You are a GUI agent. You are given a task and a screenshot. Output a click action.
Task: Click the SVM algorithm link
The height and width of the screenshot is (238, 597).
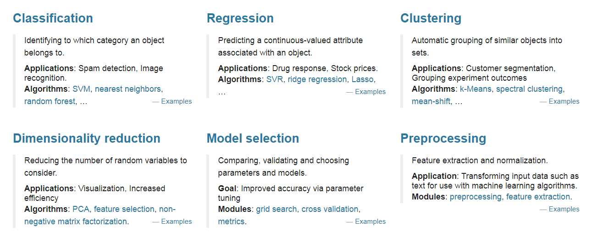[81, 89]
